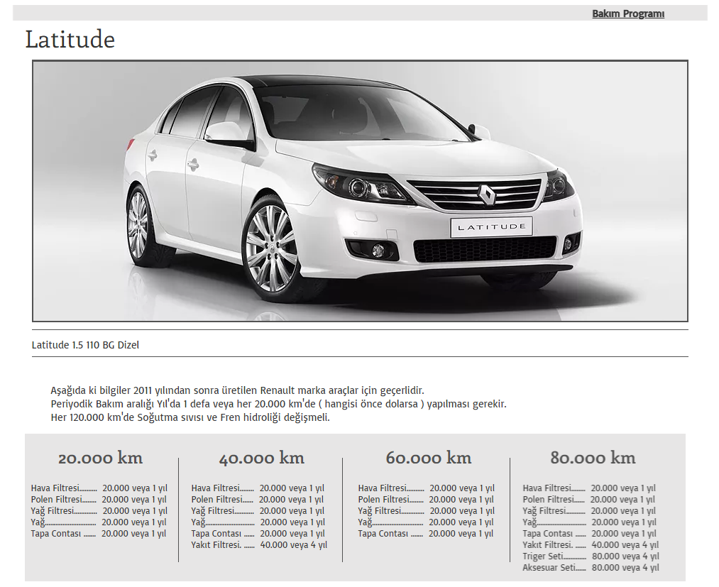Click the 80.000 km column heading
This screenshot has height=587, width=719.
point(593,458)
